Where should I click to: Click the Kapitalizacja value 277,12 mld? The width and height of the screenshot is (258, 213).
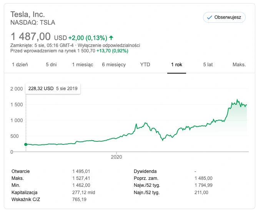coord(83,192)
